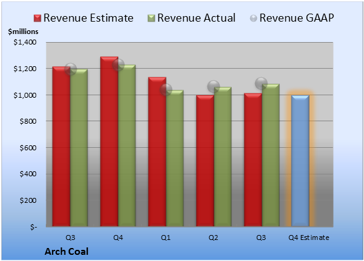Image resolution: width=364 pixels, height=261 pixels.
Task: Click the grey Revenue GAAP legend sphere
Action: pyautogui.click(x=254, y=19)
